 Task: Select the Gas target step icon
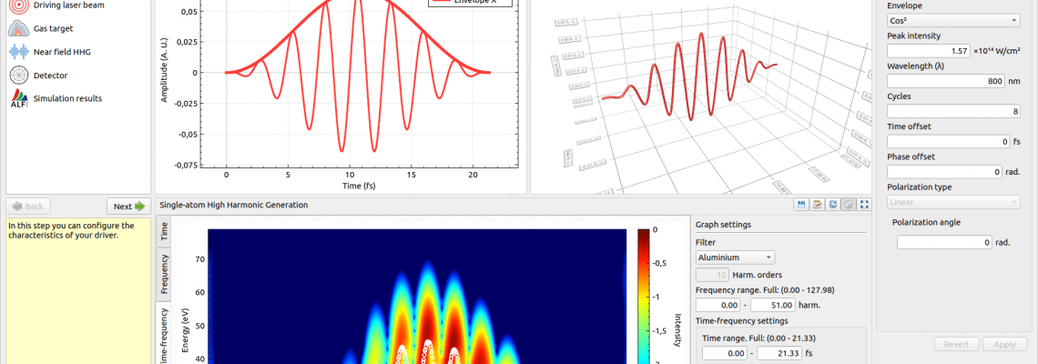point(18,29)
